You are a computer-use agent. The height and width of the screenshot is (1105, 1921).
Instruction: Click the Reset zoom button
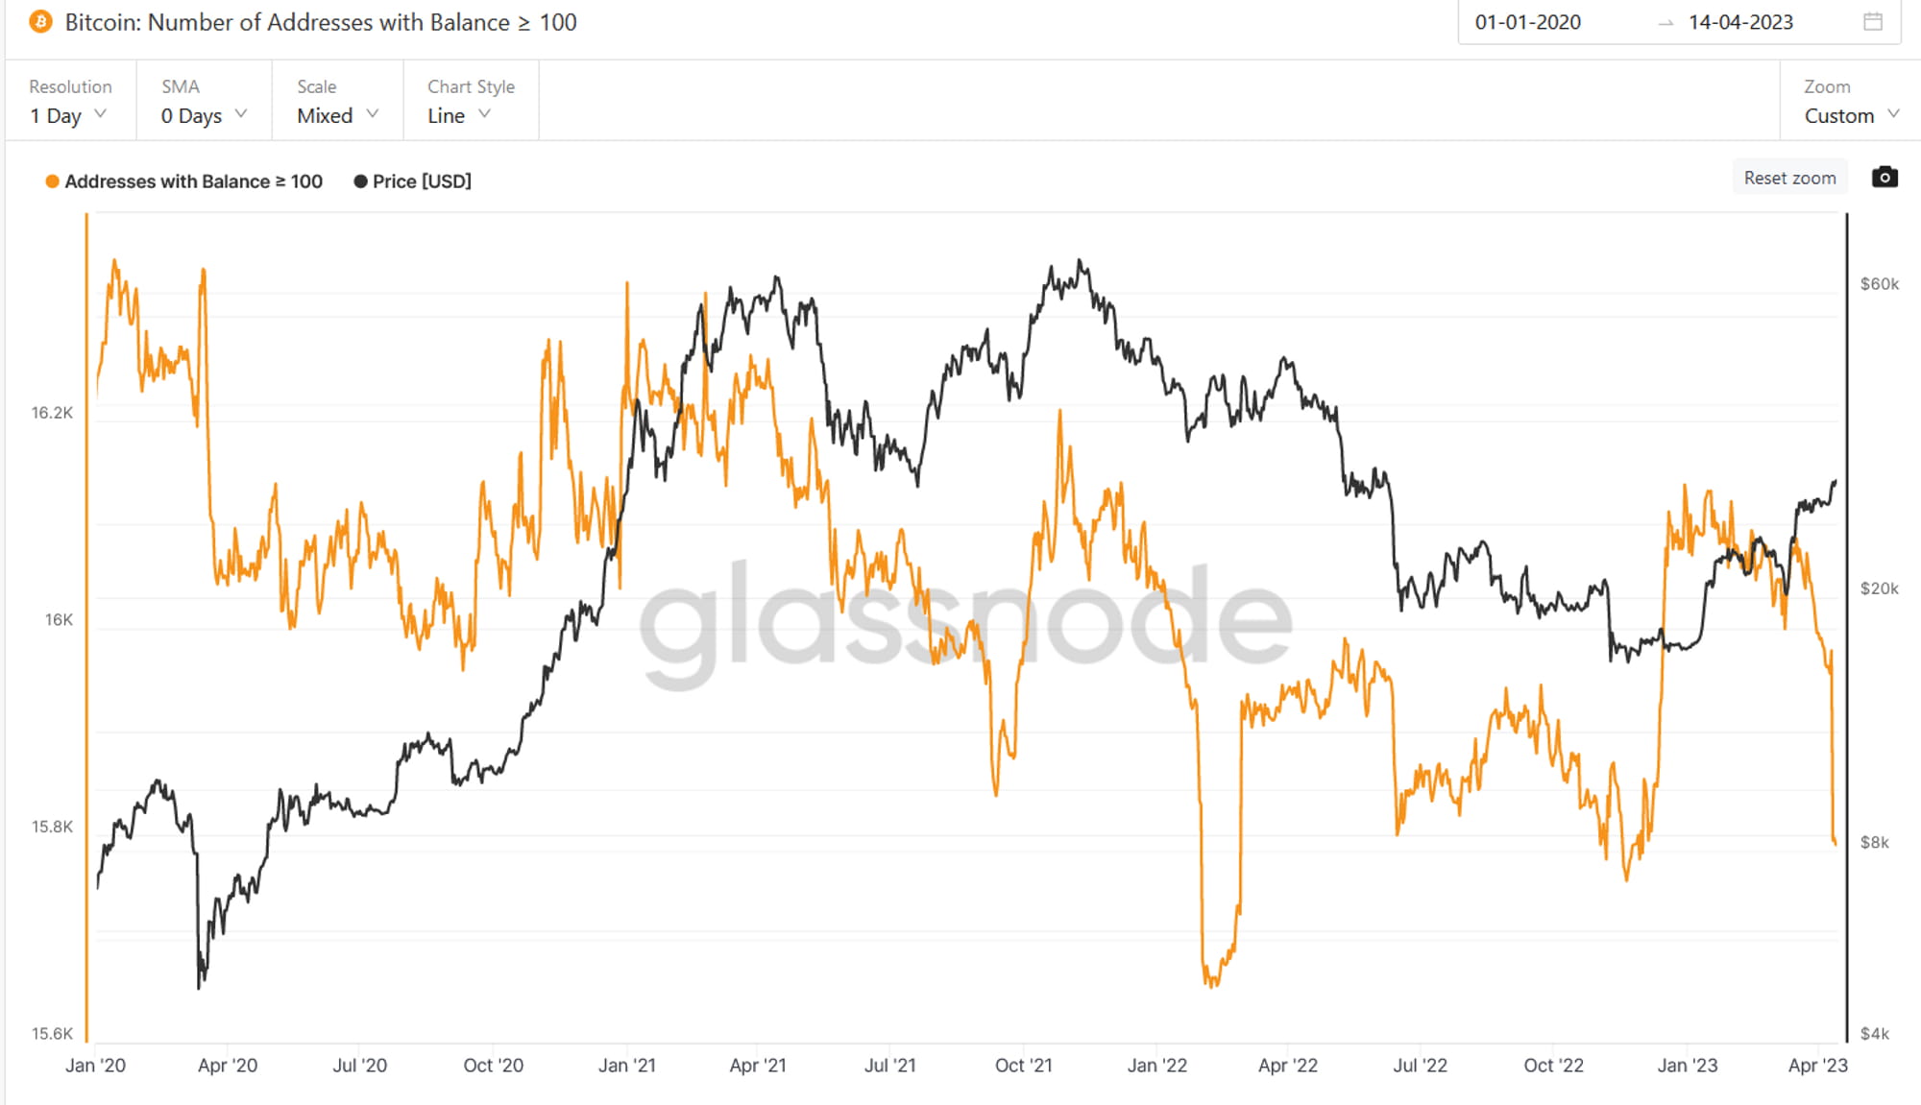pos(1789,178)
